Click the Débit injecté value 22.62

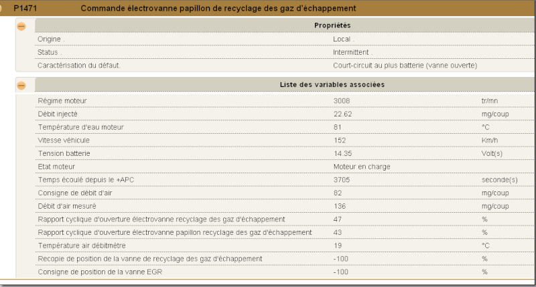(342, 114)
